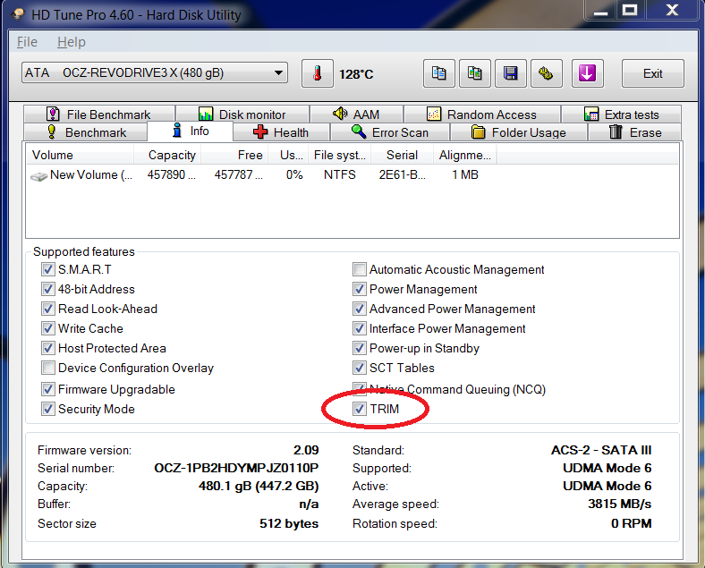The width and height of the screenshot is (705, 568).
Task: Toggle the Device Configuration Overlay checkbox
Action: pyautogui.click(x=48, y=368)
